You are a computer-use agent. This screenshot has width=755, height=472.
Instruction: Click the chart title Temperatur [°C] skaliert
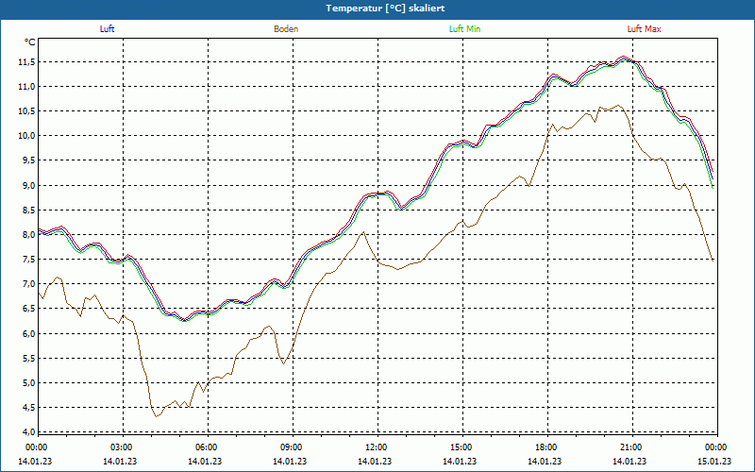(x=385, y=8)
